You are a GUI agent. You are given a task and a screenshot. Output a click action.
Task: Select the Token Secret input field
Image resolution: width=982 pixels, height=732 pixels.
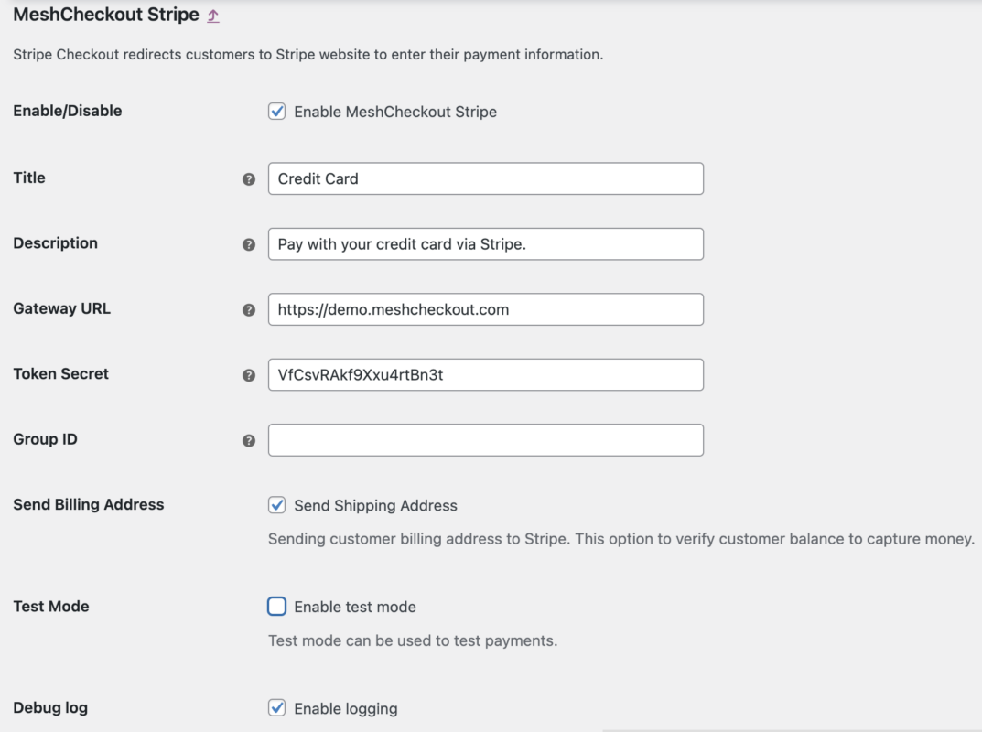485,375
